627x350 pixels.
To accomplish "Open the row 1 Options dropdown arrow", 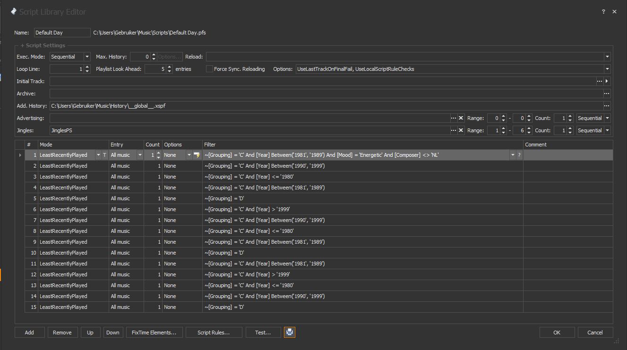I will tap(189, 155).
